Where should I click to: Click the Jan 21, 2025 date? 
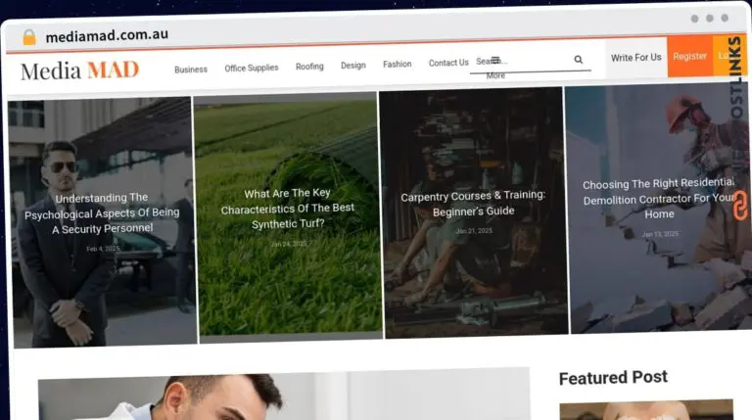474,231
